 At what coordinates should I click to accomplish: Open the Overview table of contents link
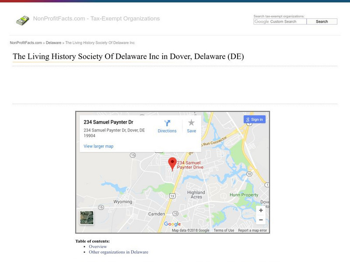98,246
